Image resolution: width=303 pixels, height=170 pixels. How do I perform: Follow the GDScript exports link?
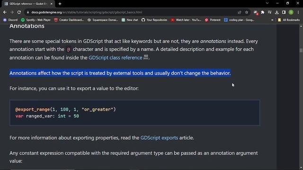[159, 138]
